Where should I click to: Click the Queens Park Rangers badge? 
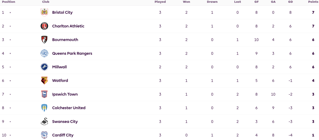click(44, 53)
